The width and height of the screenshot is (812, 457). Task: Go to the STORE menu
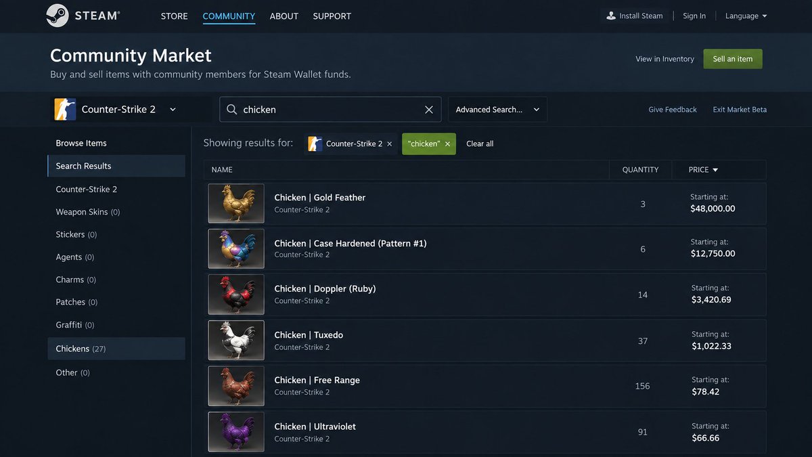[175, 16]
